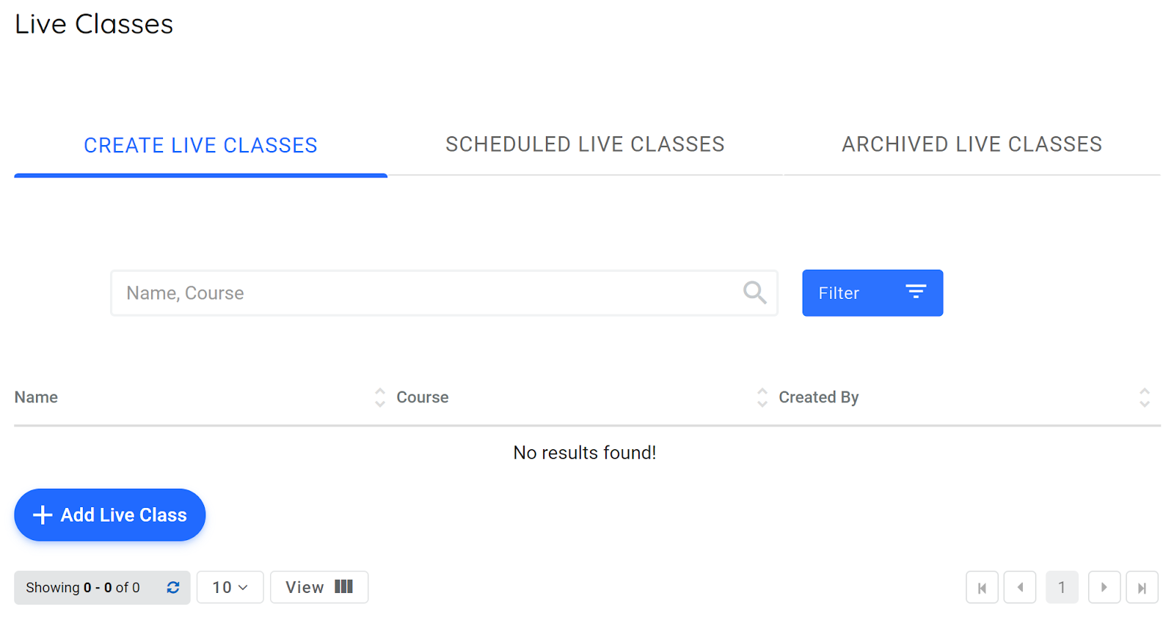The image size is (1174, 620).
Task: Open the rows-per-page dropdown showing 10
Action: tap(230, 586)
